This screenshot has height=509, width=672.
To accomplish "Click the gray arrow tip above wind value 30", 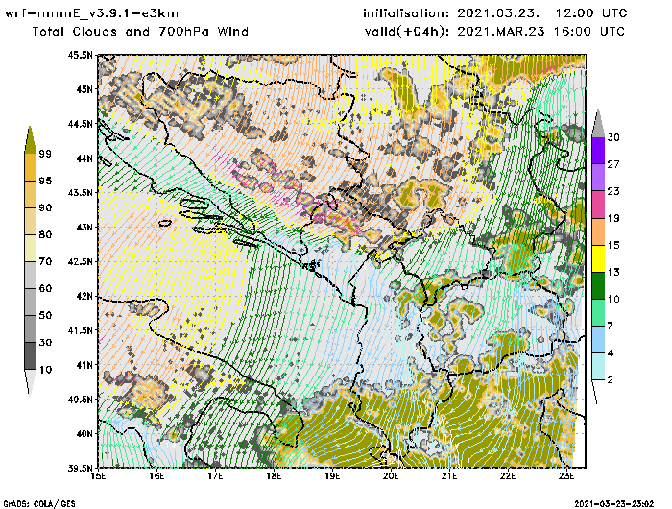I will click(598, 124).
